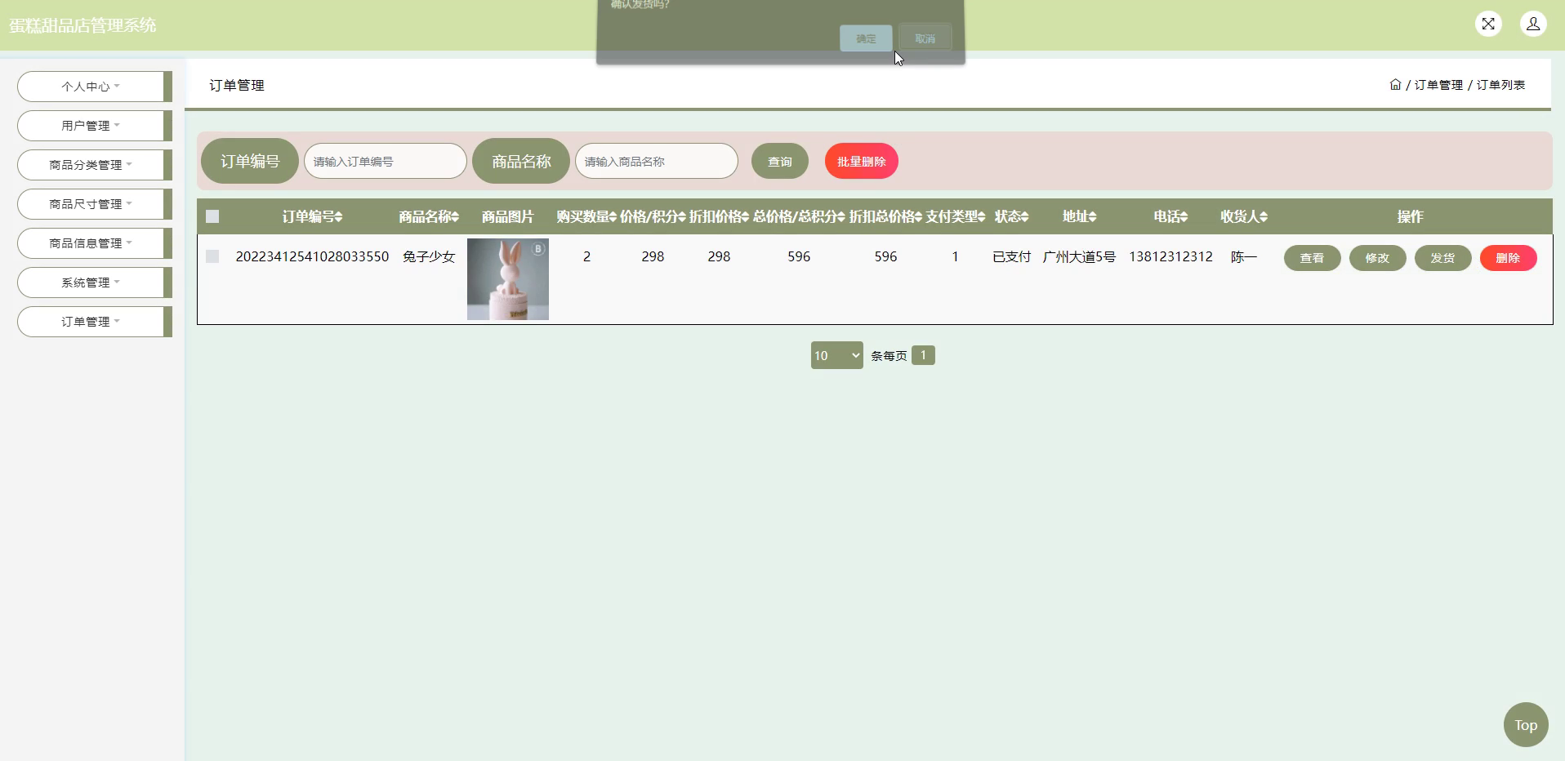
Task: Open the per-page count dropdown
Action: [x=836, y=354]
